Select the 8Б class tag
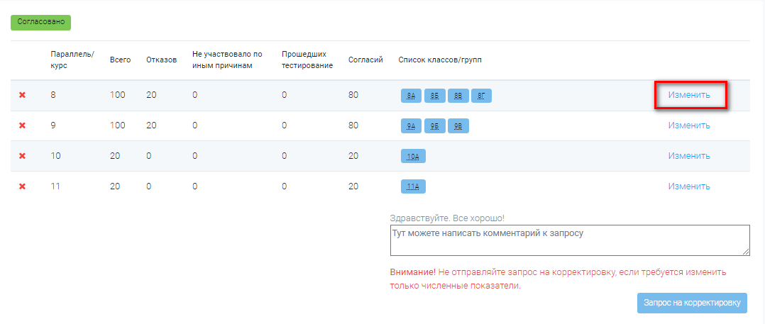This screenshot has height=324, width=765. coord(435,96)
